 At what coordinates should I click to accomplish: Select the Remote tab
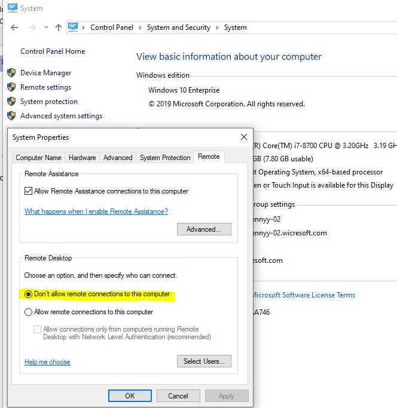(x=209, y=157)
